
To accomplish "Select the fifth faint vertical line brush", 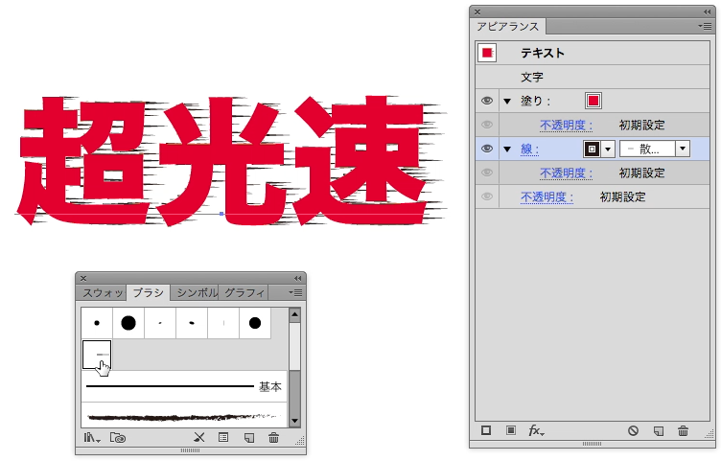I will pos(223,323).
